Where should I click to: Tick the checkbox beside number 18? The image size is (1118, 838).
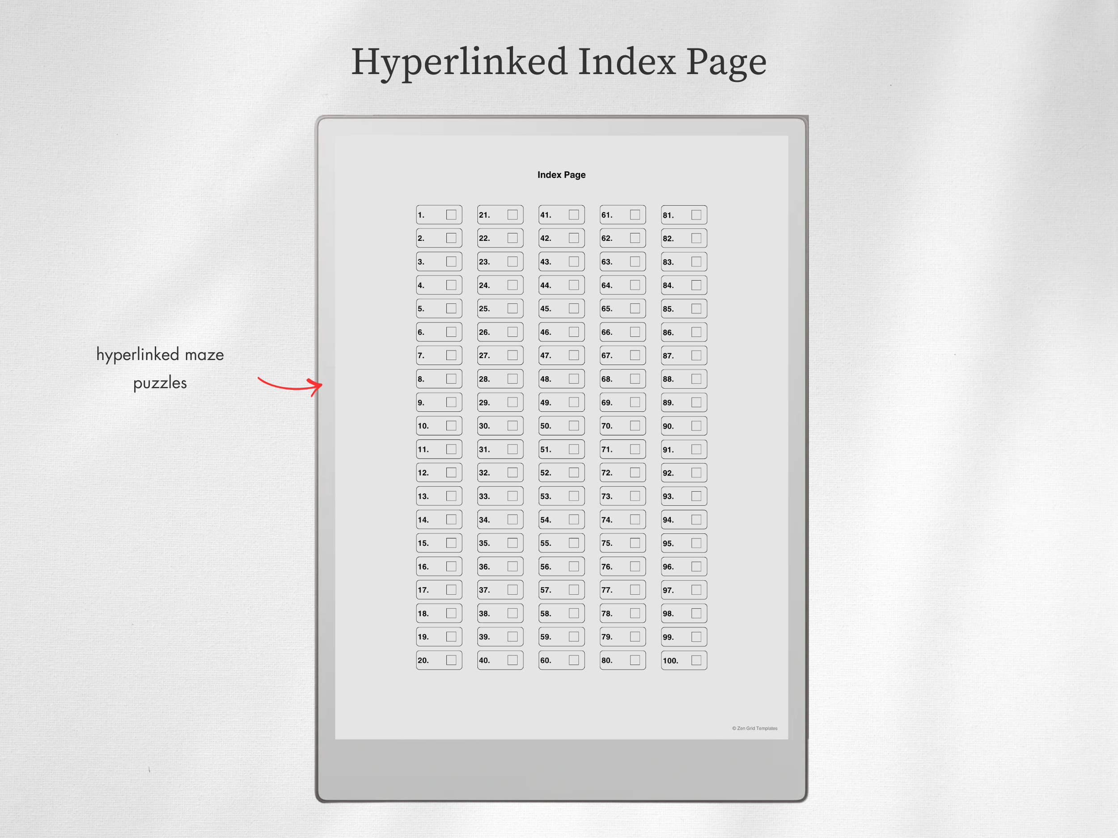coord(451,613)
